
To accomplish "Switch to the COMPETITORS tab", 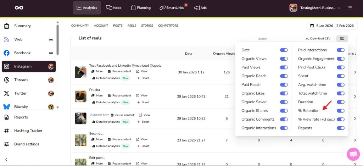I will click(x=168, y=26).
